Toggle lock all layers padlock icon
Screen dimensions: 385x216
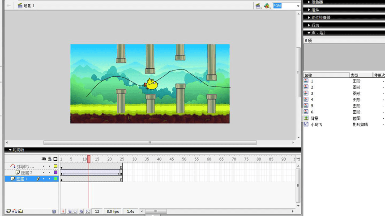pyautogui.click(x=50, y=159)
